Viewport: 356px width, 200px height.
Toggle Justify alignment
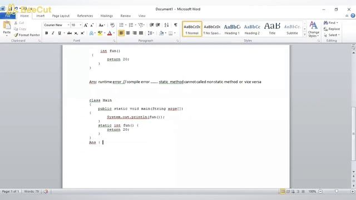tap(141, 33)
